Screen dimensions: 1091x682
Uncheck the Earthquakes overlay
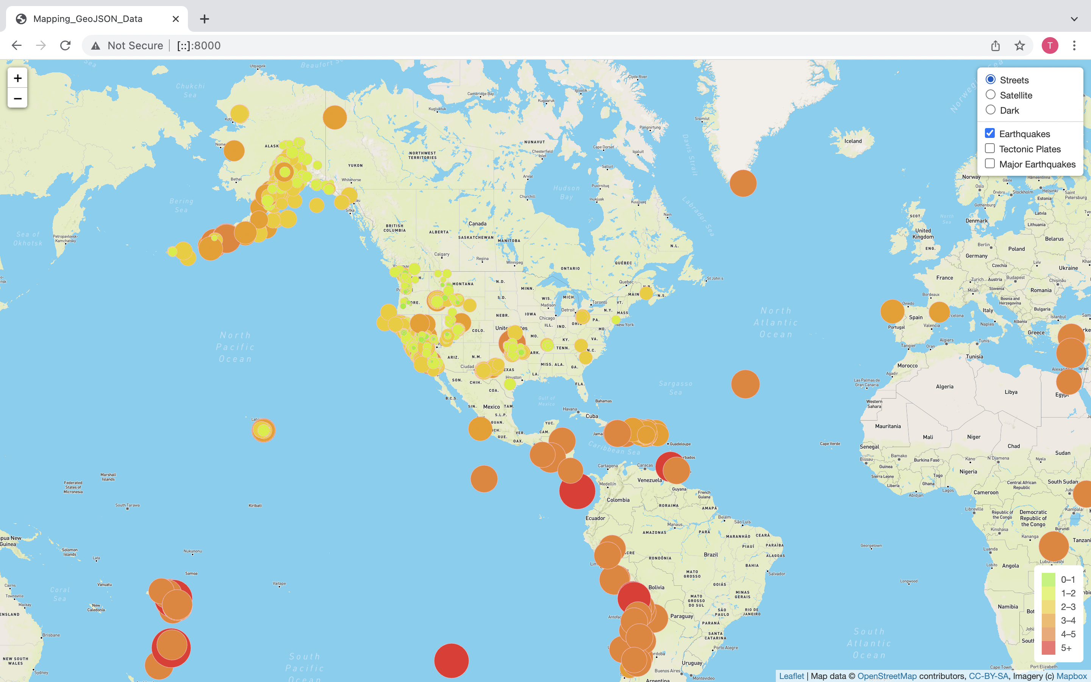990,133
